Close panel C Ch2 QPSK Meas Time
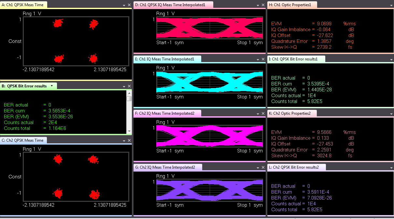 coord(129,140)
